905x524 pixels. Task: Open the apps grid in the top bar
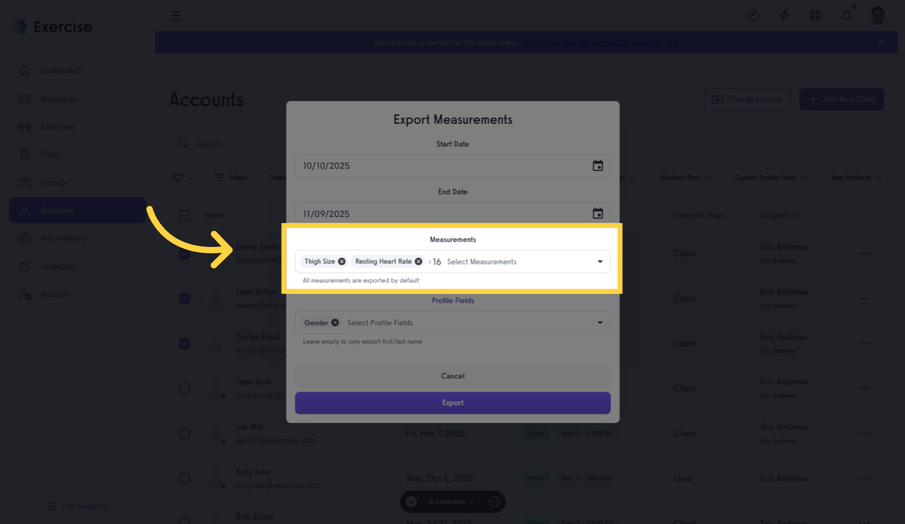(x=815, y=15)
